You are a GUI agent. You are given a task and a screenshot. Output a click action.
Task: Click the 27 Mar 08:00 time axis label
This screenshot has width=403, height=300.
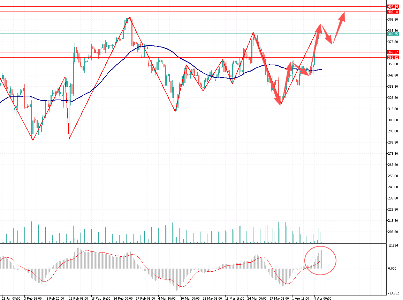[x=279, y=299]
